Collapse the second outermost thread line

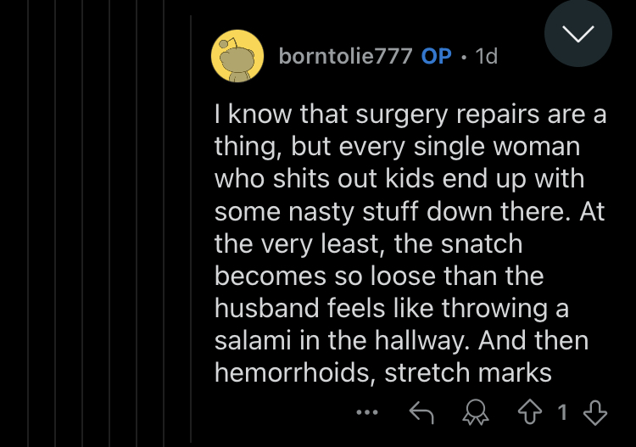(55, 224)
